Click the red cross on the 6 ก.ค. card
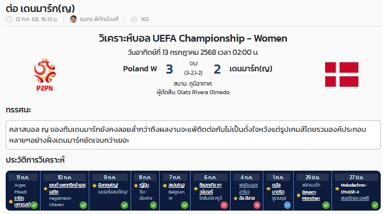Image resolution: width=383 pixels, height=214 pixels. (224, 205)
